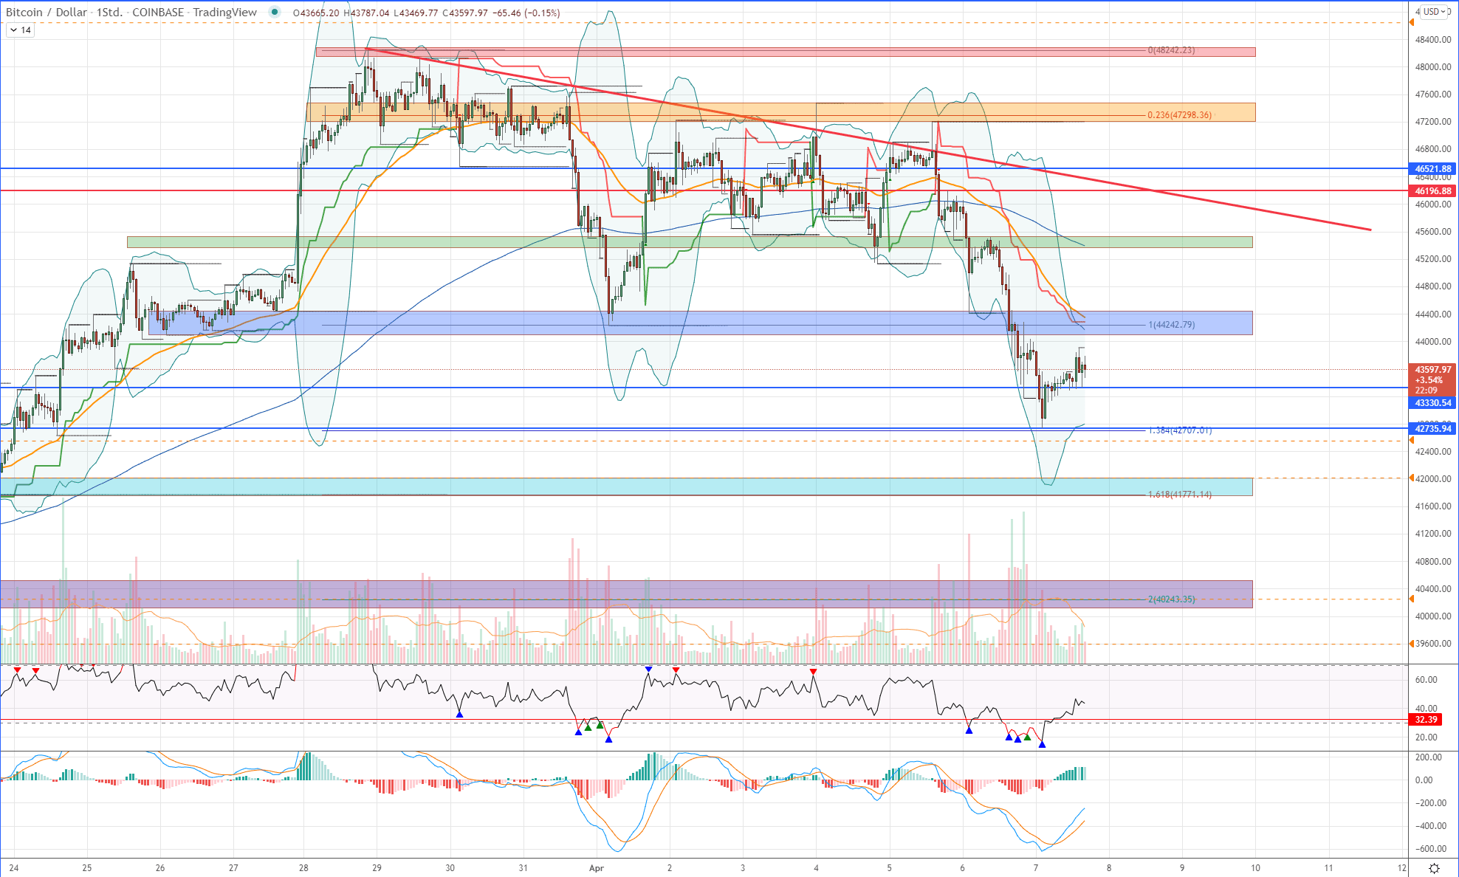1459x877 pixels.
Task: Click the closing value C43597.97 in the header
Action: (464, 13)
